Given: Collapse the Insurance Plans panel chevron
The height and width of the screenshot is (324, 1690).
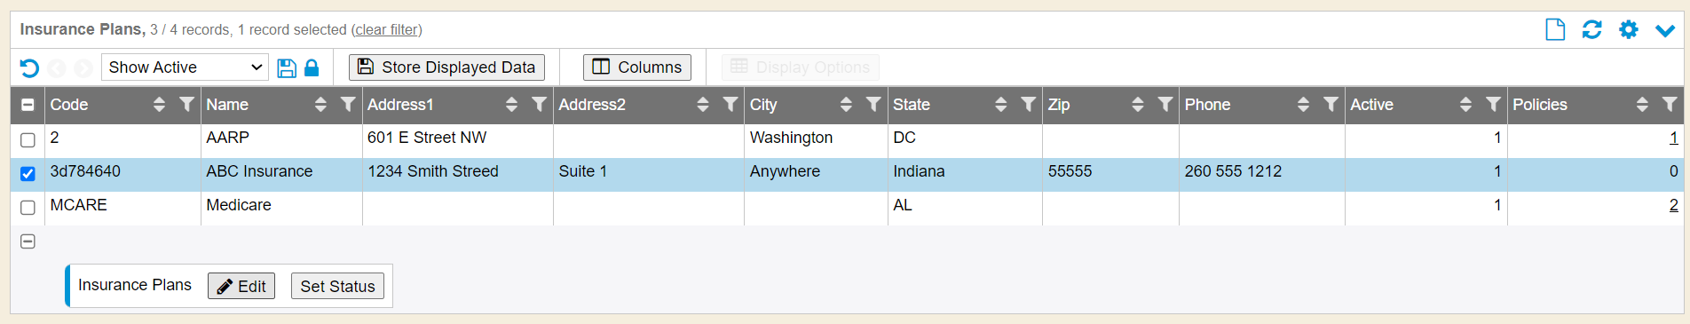Looking at the screenshot, I should click(x=1665, y=30).
